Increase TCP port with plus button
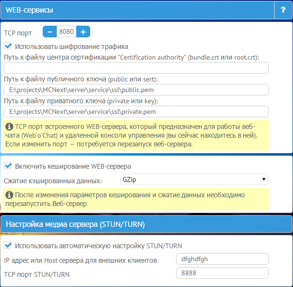 pos(83,32)
